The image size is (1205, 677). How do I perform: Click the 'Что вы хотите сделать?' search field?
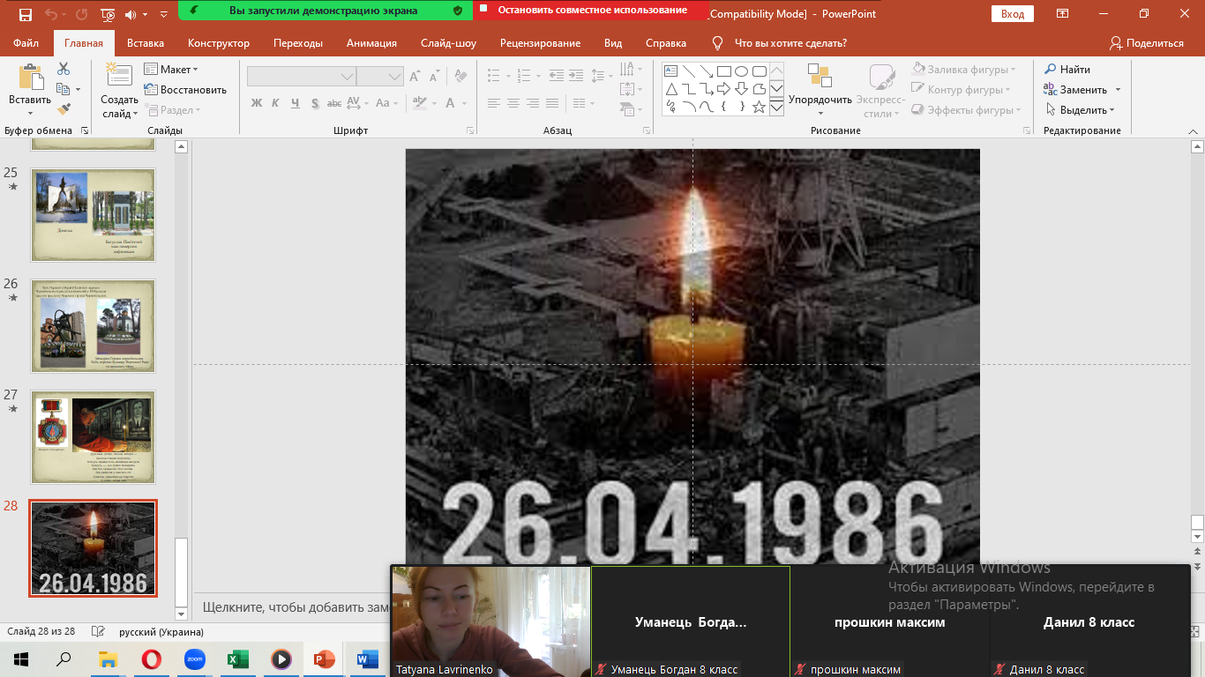pos(790,43)
